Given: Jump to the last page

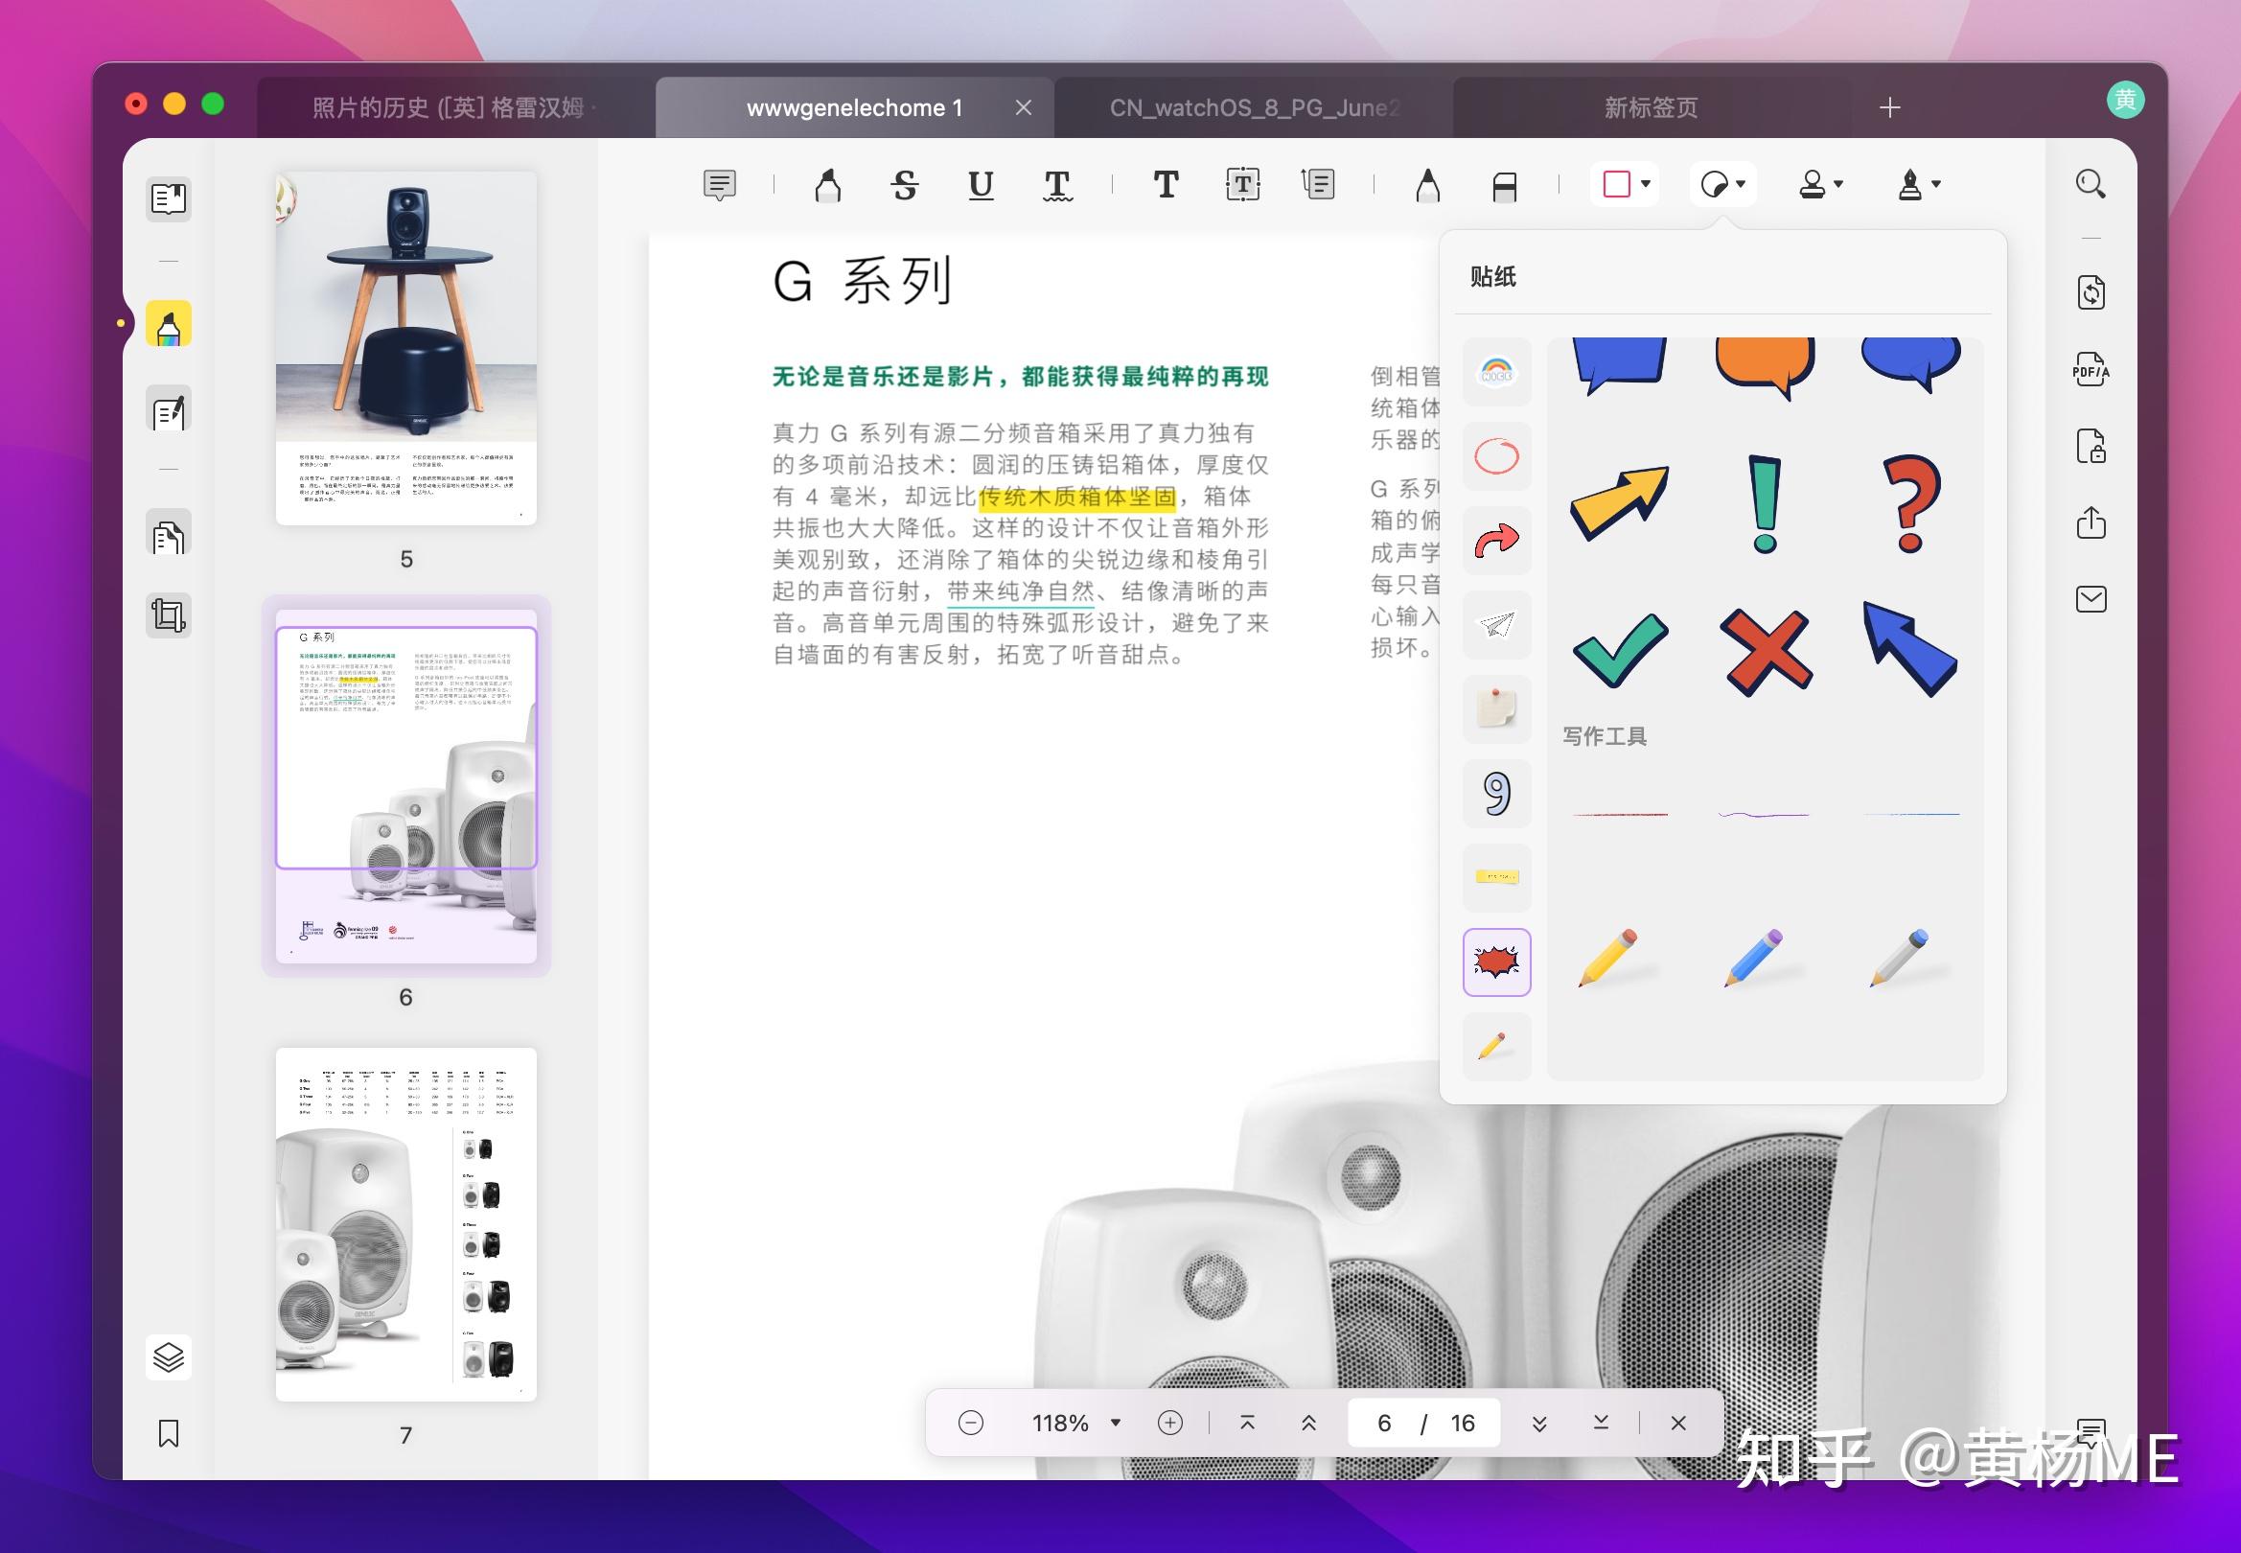Looking at the screenshot, I should [x=1601, y=1423].
